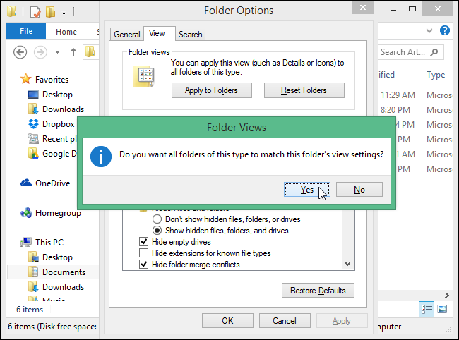Select This PC in navigation pane
This screenshot has width=459, height=340.
tap(49, 243)
